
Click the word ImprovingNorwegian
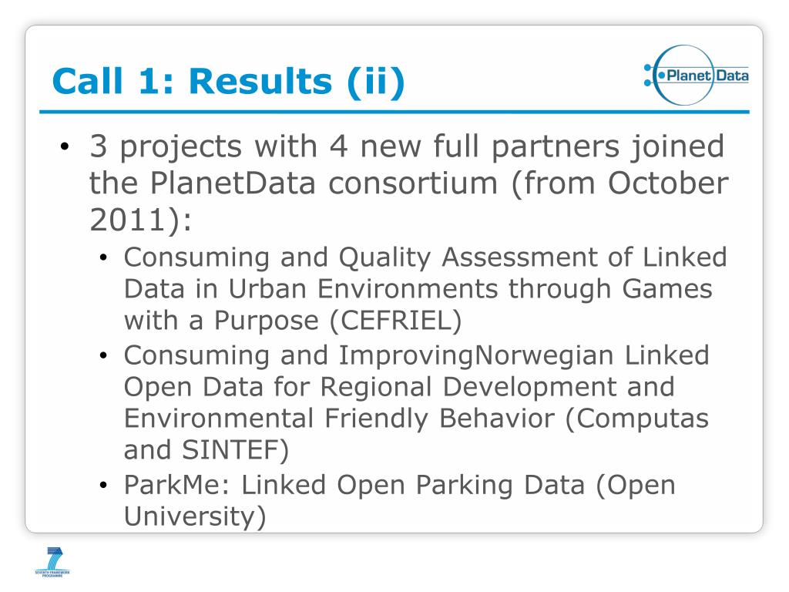475,357
